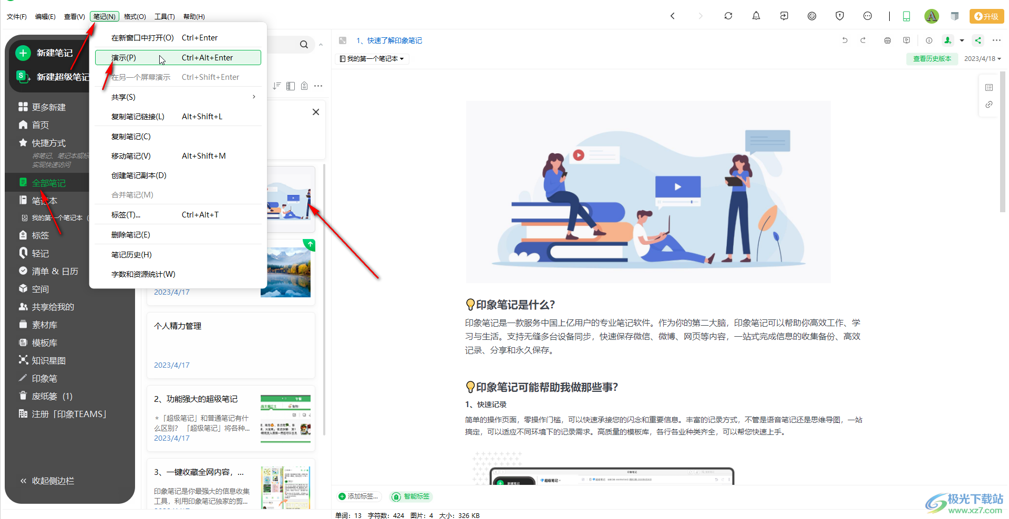Click the back navigation arrow
This screenshot has width=1009, height=519.
(672, 16)
